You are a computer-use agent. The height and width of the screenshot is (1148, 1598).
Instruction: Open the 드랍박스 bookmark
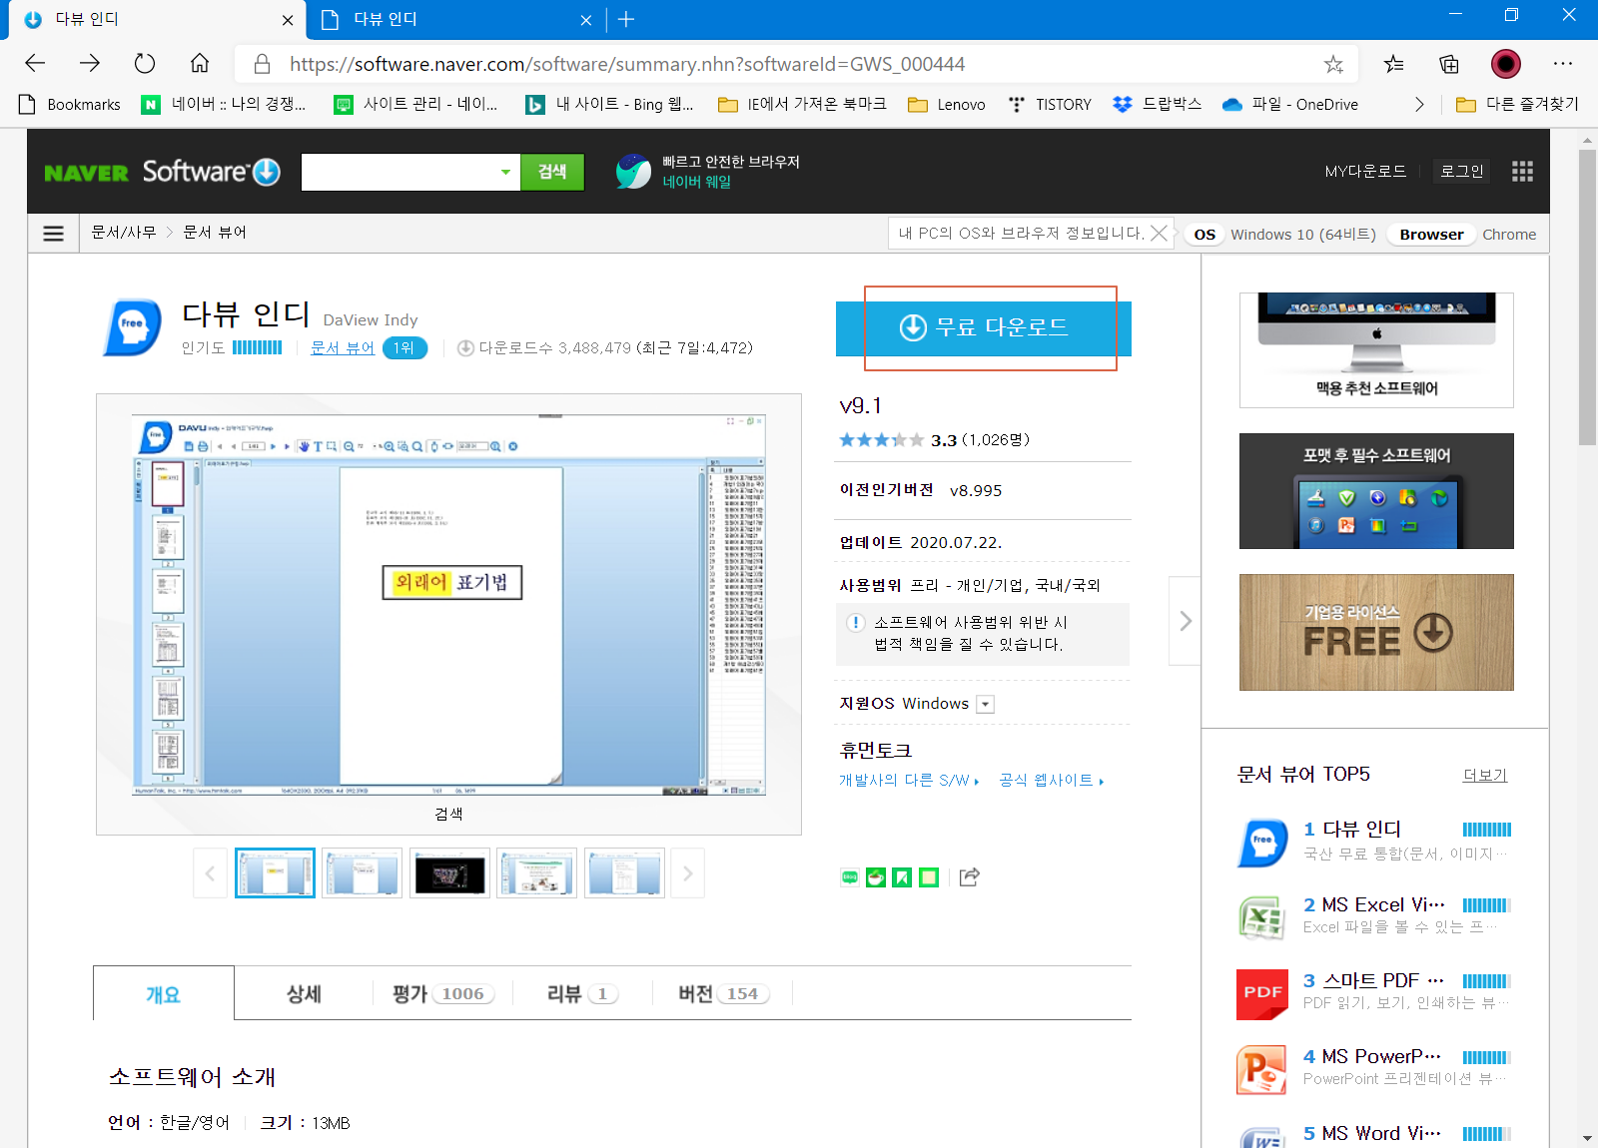[1157, 104]
